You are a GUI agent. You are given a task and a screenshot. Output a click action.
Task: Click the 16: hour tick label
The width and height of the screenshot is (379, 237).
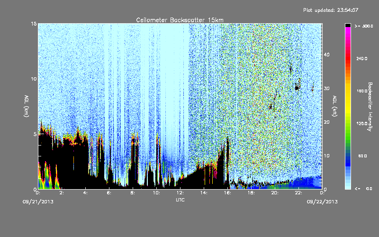click(x=227, y=193)
